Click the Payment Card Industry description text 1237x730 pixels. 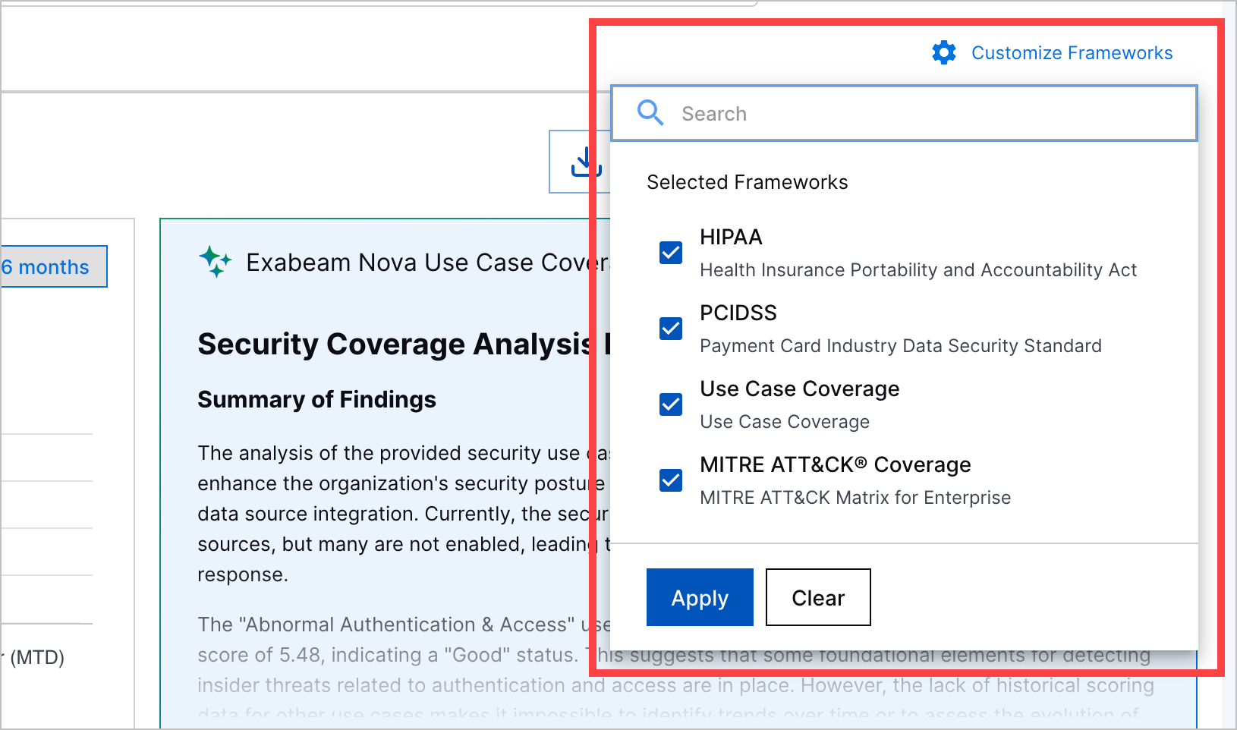[900, 346]
